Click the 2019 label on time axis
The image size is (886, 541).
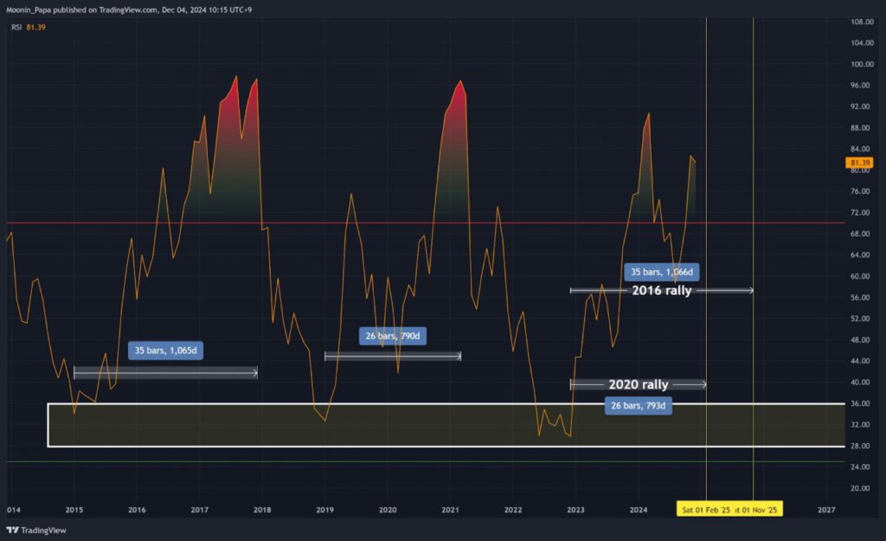(x=325, y=510)
